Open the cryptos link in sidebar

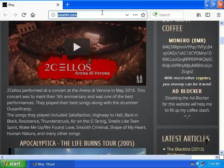(203, 78)
